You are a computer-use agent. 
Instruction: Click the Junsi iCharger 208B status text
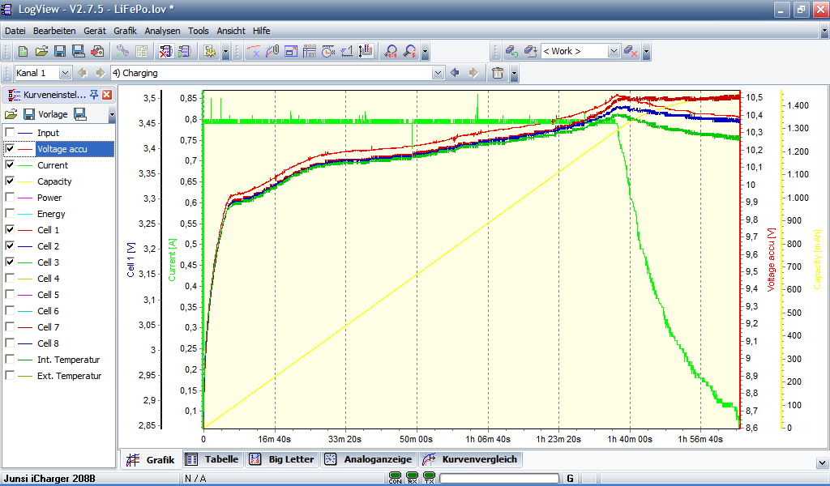coord(49,479)
